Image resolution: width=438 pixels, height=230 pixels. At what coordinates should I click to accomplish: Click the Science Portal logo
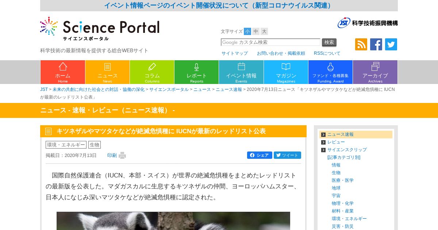click(100, 28)
